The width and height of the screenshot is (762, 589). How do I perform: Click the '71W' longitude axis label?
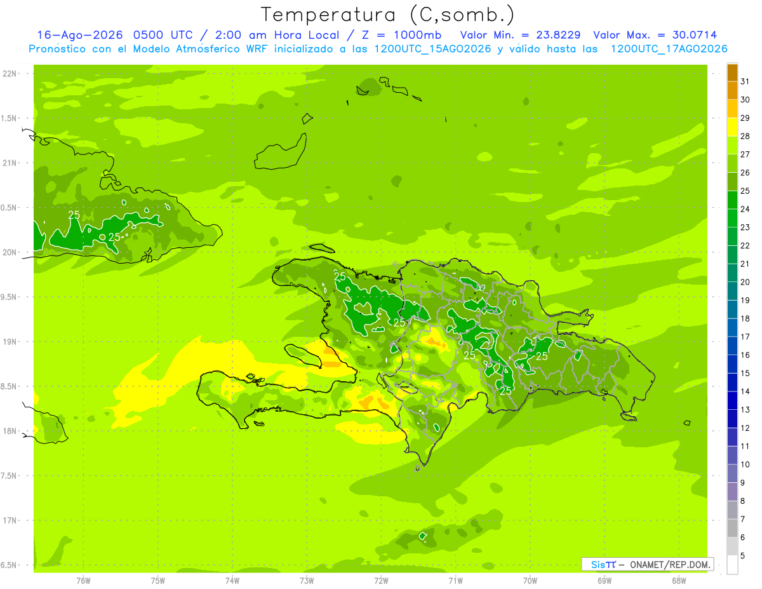point(455,581)
